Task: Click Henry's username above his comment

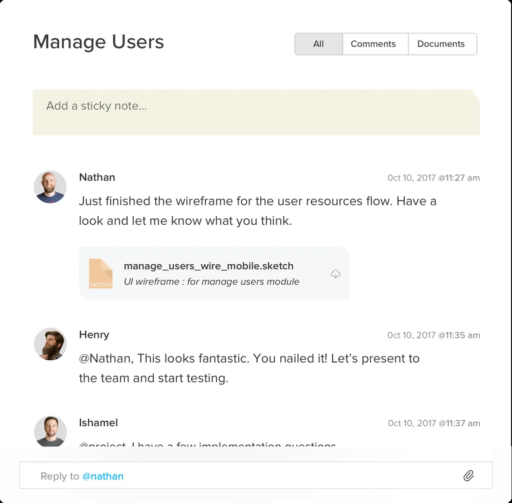Action: 94,335
